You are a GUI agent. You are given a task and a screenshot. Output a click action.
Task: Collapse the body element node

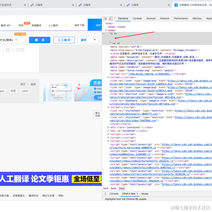[x=106, y=30]
